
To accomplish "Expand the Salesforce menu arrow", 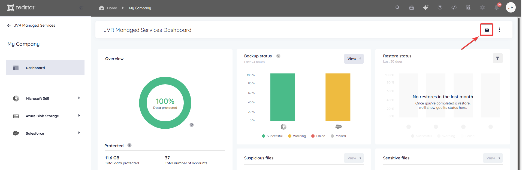I will pyautogui.click(x=79, y=133).
